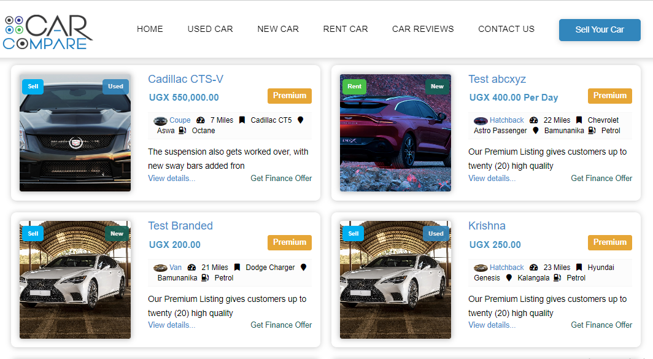
Task: View details of Test abcxyz
Action: (x=492, y=178)
